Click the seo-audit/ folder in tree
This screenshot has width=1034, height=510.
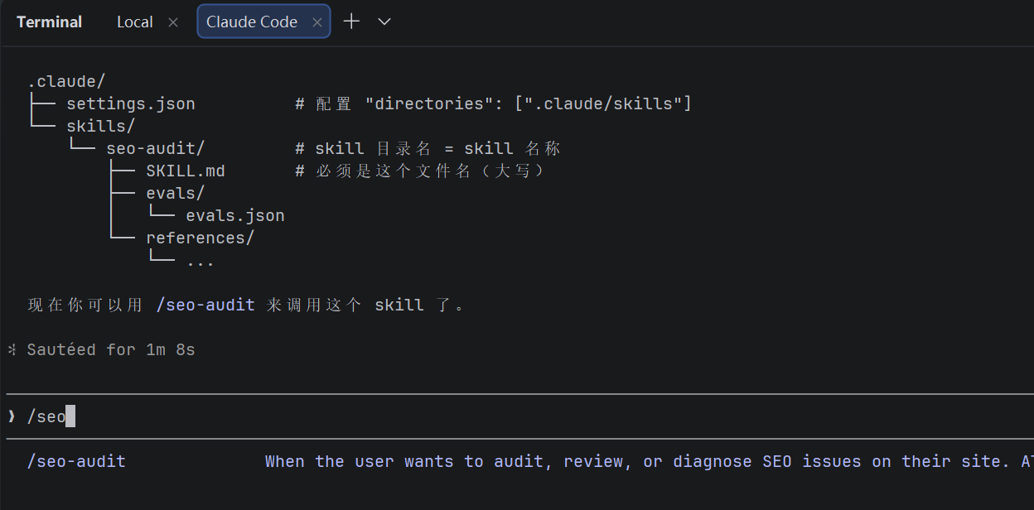coord(155,148)
